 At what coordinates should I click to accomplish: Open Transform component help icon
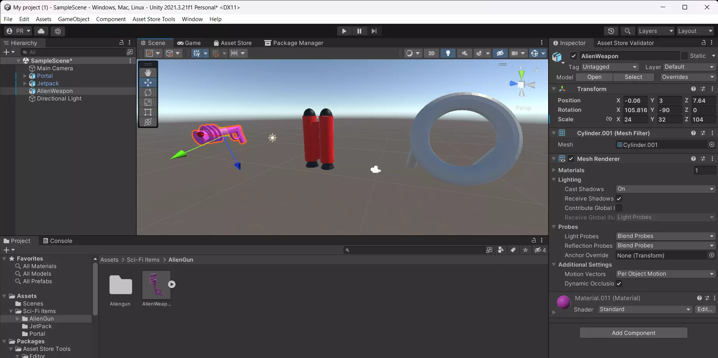point(693,89)
